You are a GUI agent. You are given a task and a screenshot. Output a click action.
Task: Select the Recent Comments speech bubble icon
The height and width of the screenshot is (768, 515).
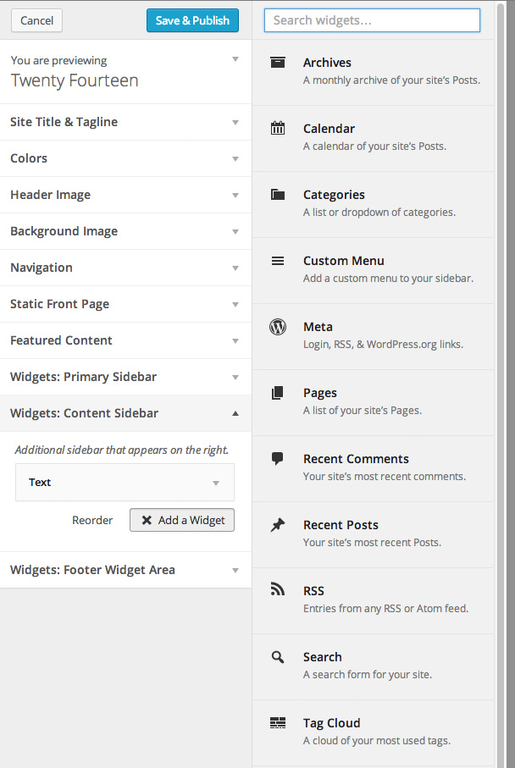278,458
